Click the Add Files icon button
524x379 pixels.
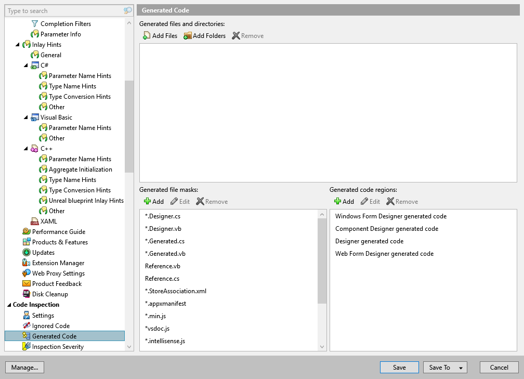click(160, 36)
